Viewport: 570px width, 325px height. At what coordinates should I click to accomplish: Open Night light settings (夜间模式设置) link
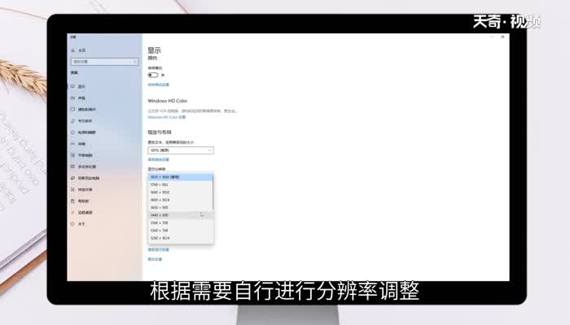(x=159, y=84)
